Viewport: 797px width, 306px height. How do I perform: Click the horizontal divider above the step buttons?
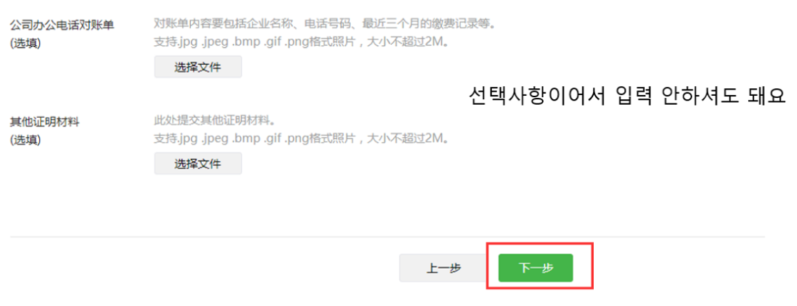pyautogui.click(x=387, y=237)
